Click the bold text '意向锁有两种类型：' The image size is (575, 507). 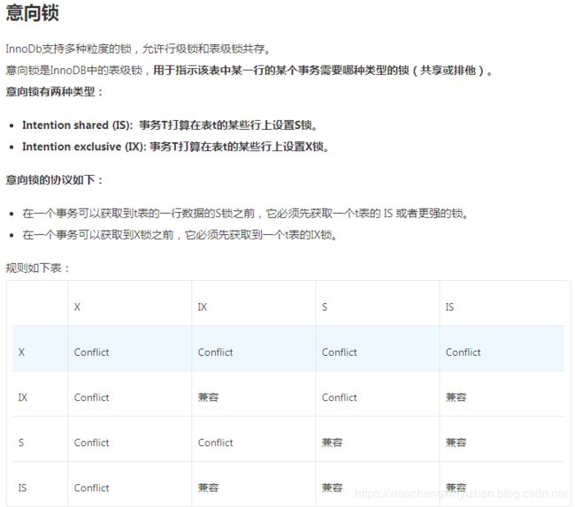tap(54, 92)
